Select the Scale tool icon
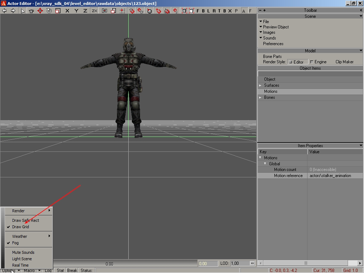The width and height of the screenshot is (364, 273). [x=58, y=11]
